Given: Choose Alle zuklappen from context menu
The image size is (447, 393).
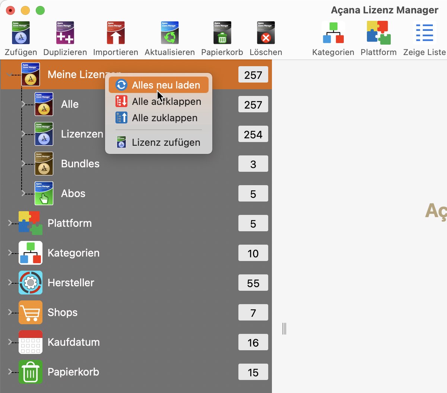Looking at the screenshot, I should [x=159, y=118].
